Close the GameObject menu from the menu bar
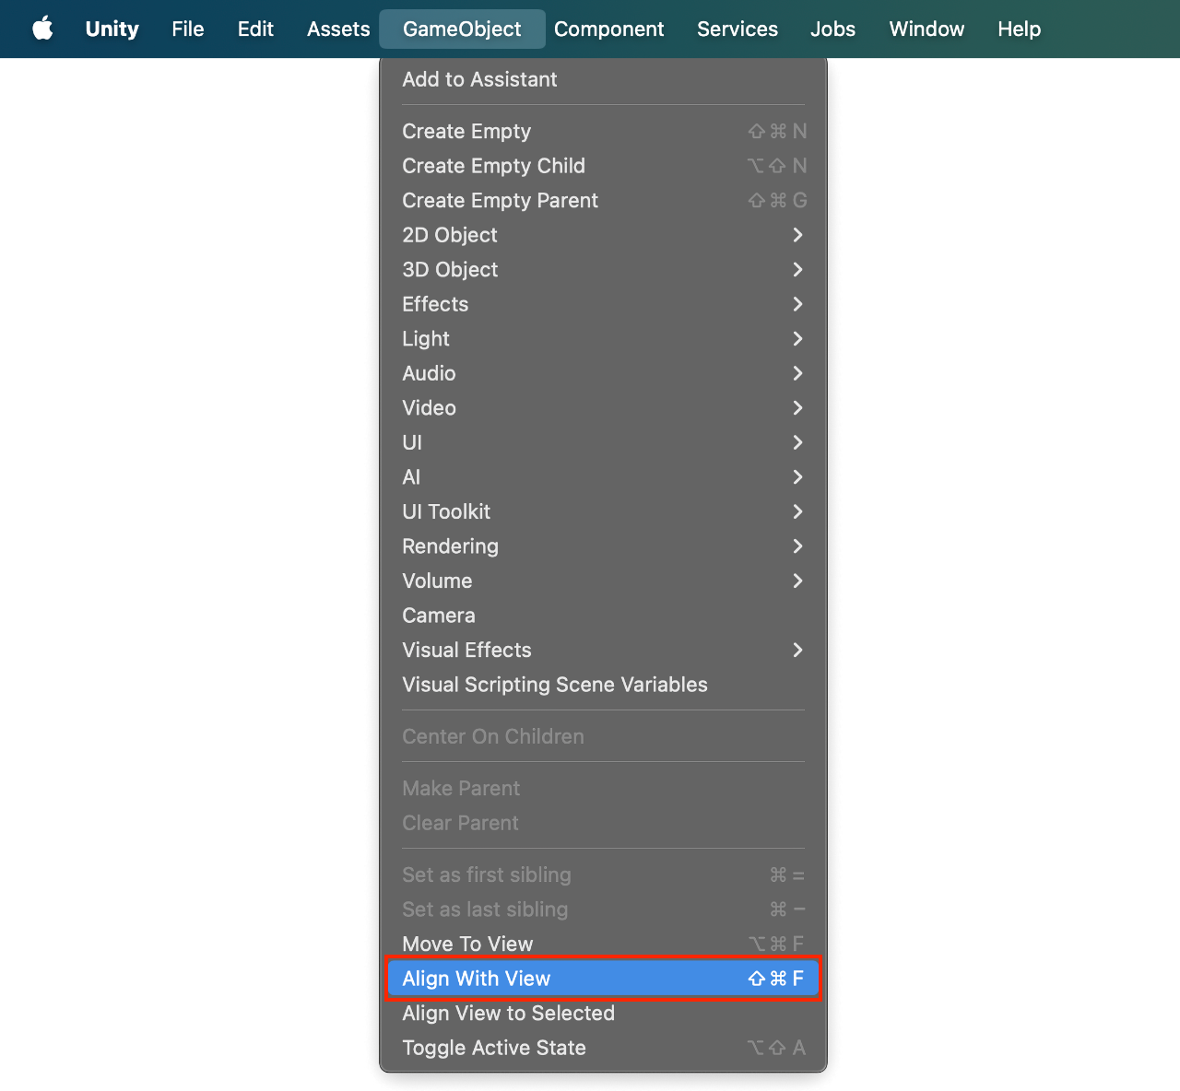Viewport: 1180px width, 1091px height. 462,29
